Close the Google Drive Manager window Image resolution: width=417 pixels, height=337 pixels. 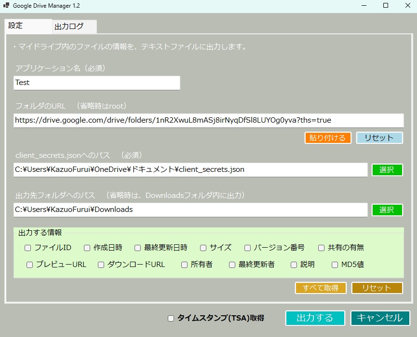pyautogui.click(x=407, y=6)
